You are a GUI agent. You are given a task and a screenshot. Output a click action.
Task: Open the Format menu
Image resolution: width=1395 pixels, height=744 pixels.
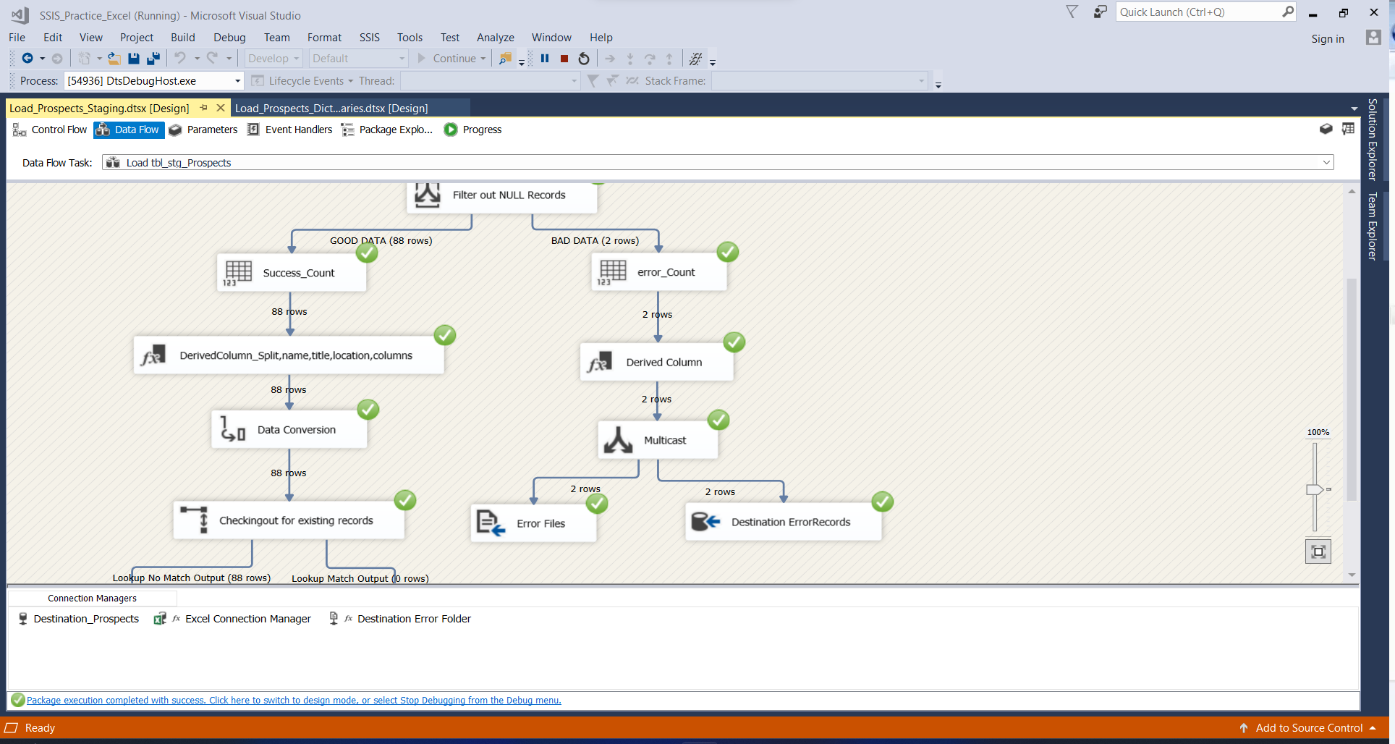pyautogui.click(x=324, y=38)
